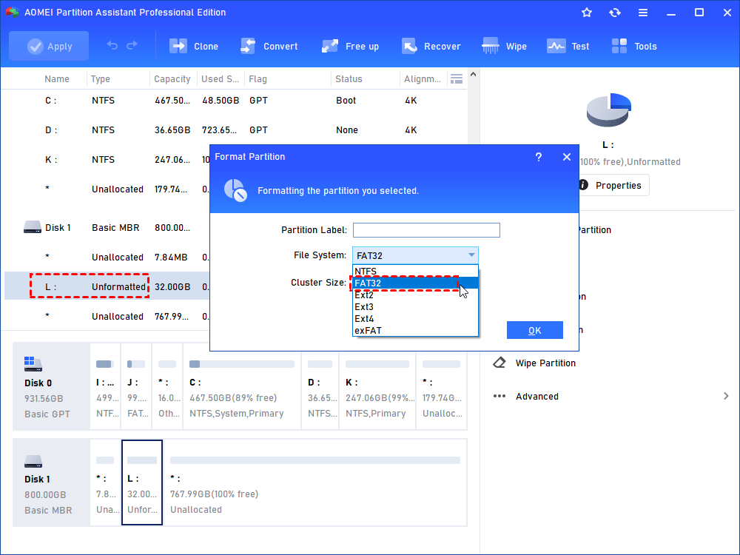This screenshot has height=555, width=740.
Task: Select the 7.8 unallocated block on Disk 1
Action: point(105,482)
